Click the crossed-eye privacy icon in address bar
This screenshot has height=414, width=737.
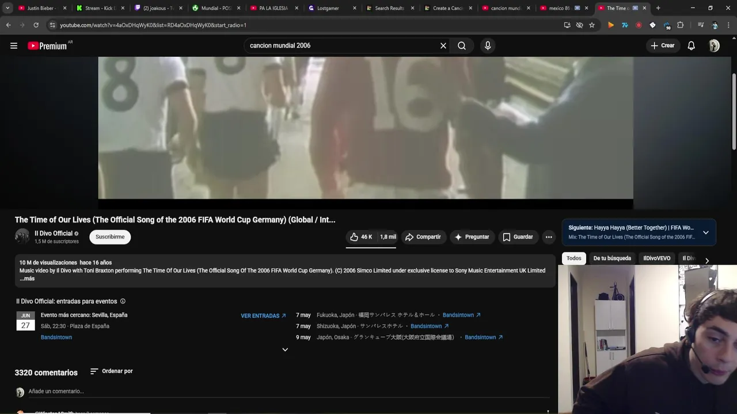point(579,25)
